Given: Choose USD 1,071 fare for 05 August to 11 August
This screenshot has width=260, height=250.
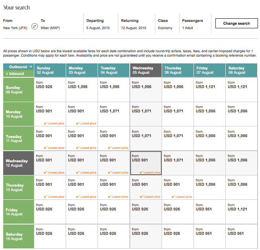Looking at the screenshot, I should pos(146,138).
